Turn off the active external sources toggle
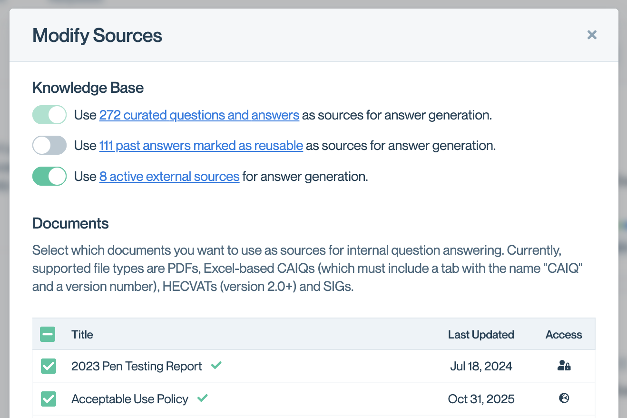Image resolution: width=627 pixels, height=418 pixels. [49, 176]
